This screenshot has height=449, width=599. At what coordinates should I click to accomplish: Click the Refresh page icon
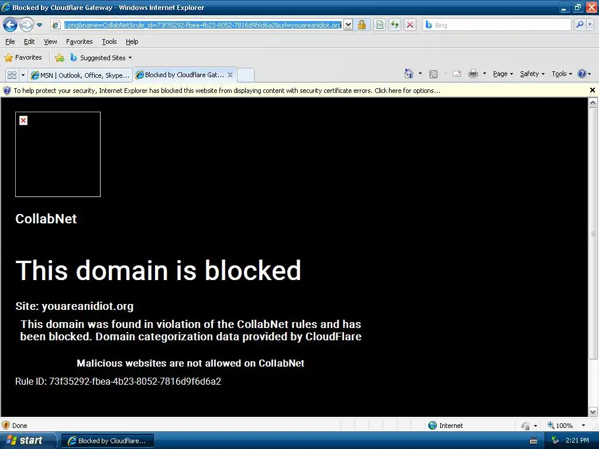point(395,25)
